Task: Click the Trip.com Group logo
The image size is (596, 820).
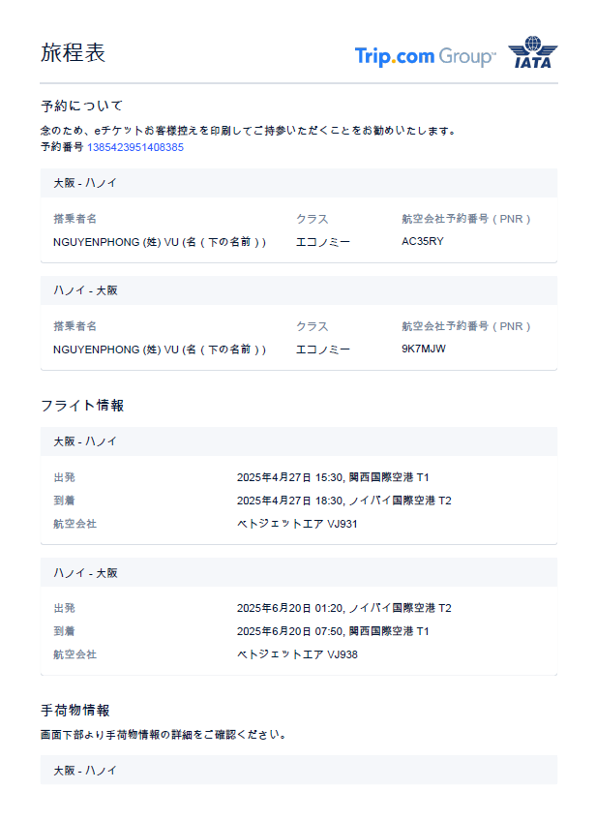Action: point(425,56)
